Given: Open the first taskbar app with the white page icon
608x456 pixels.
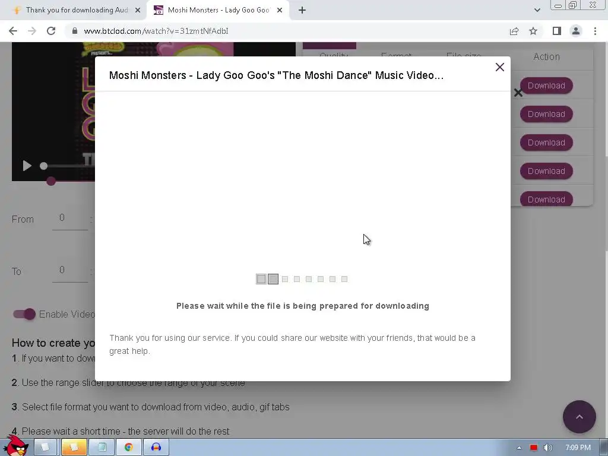Looking at the screenshot, I should (x=46, y=447).
